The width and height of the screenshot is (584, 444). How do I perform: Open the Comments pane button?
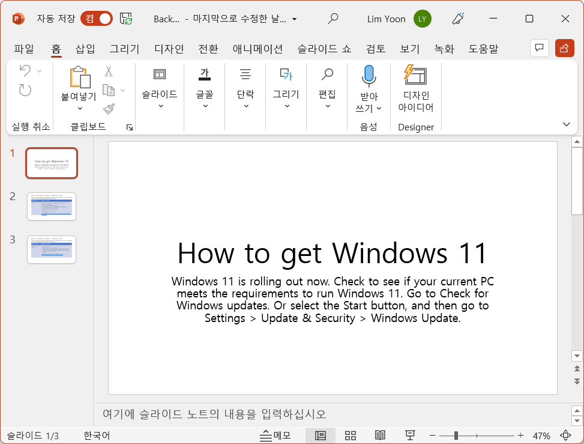[540, 48]
